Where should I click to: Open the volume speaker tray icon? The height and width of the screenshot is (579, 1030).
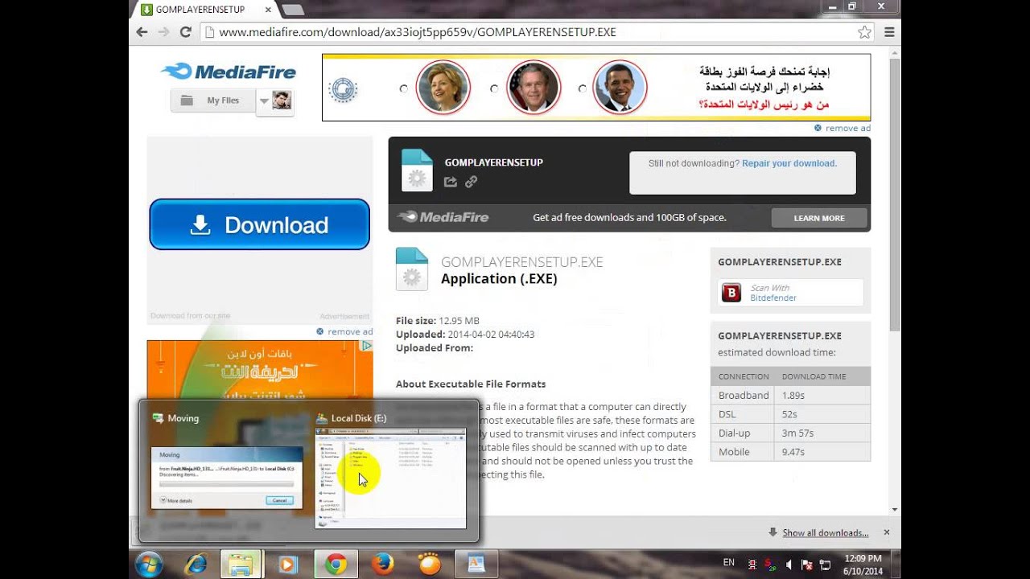click(x=789, y=565)
